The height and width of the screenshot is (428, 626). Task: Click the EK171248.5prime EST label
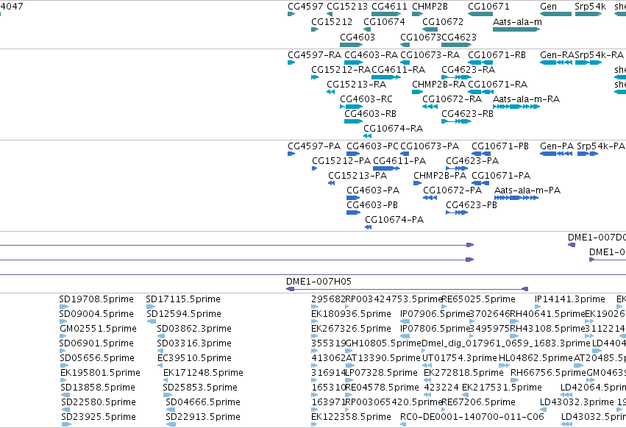point(203,373)
